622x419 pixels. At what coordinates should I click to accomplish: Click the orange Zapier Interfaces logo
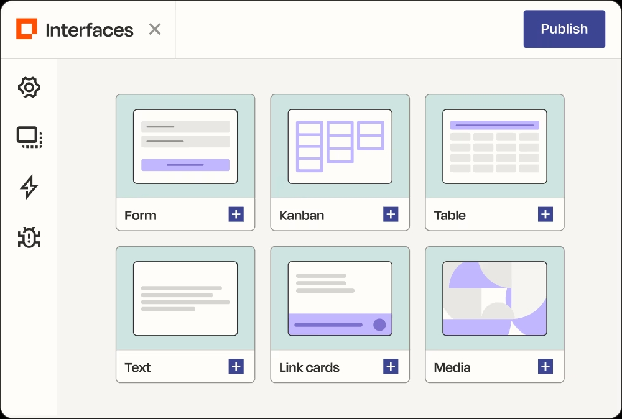click(26, 29)
